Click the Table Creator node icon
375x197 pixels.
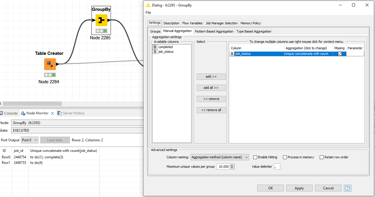50,64
